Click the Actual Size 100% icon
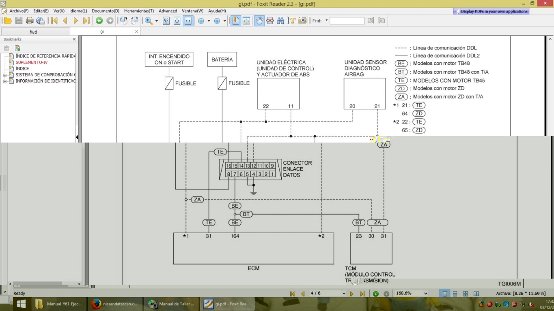Screen dimensions: 554x311 [166, 21]
